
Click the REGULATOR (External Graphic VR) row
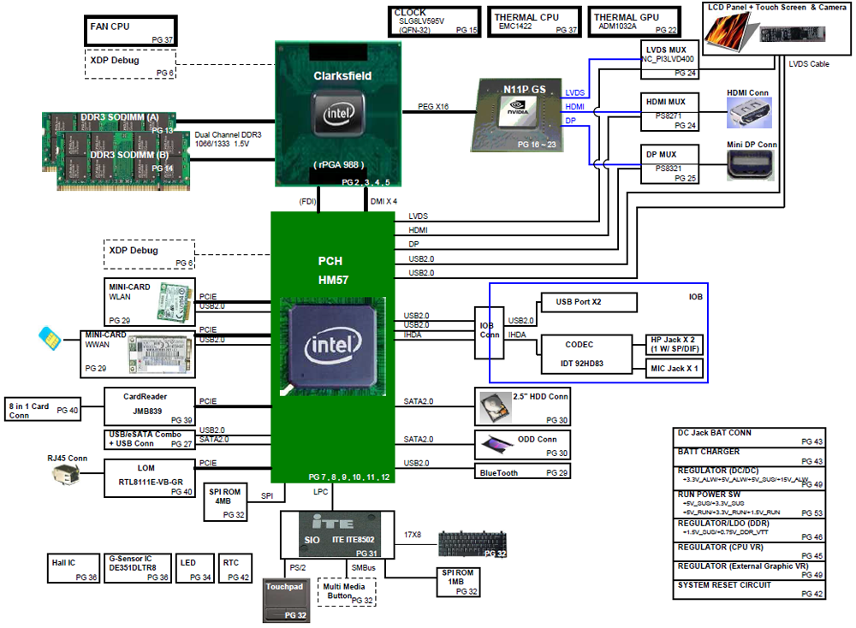(749, 571)
